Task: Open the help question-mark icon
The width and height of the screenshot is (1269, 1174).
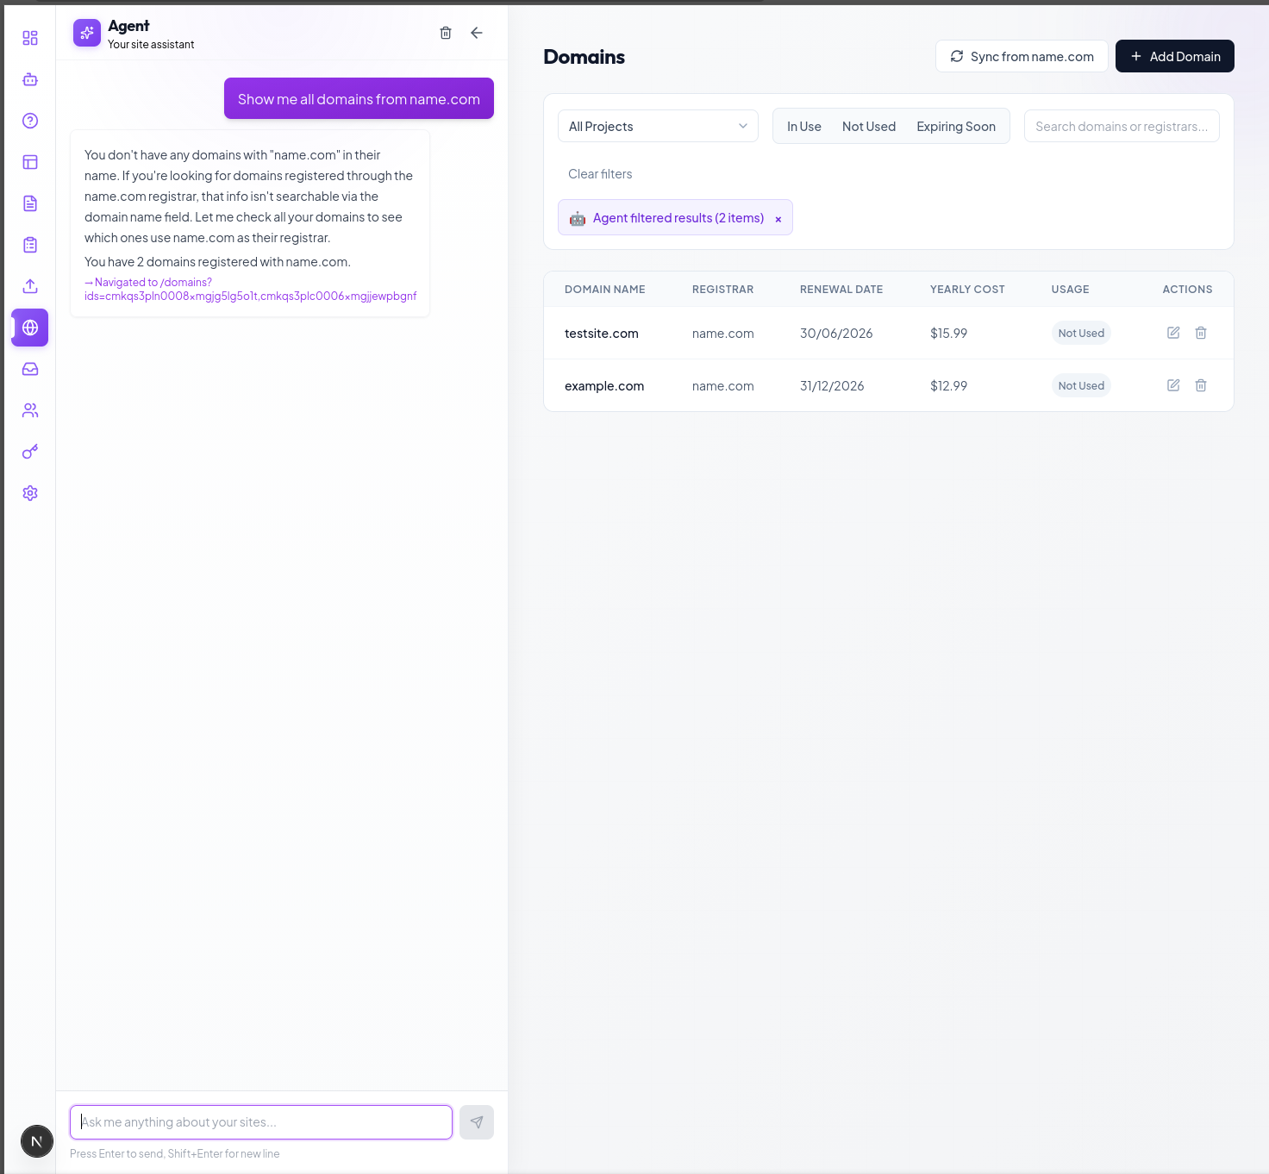Action: (30, 121)
